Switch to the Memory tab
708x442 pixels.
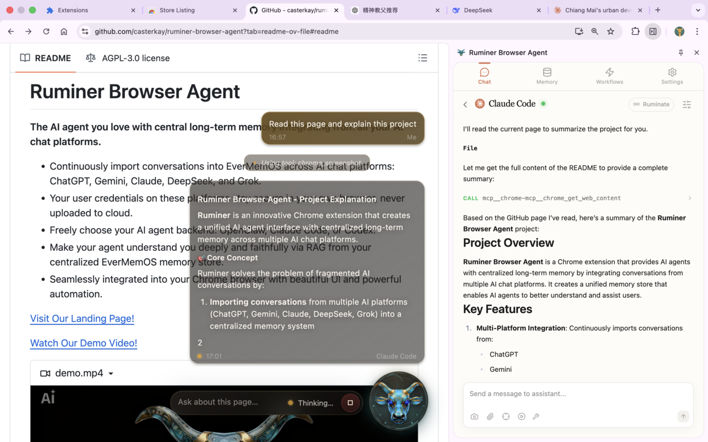point(547,76)
